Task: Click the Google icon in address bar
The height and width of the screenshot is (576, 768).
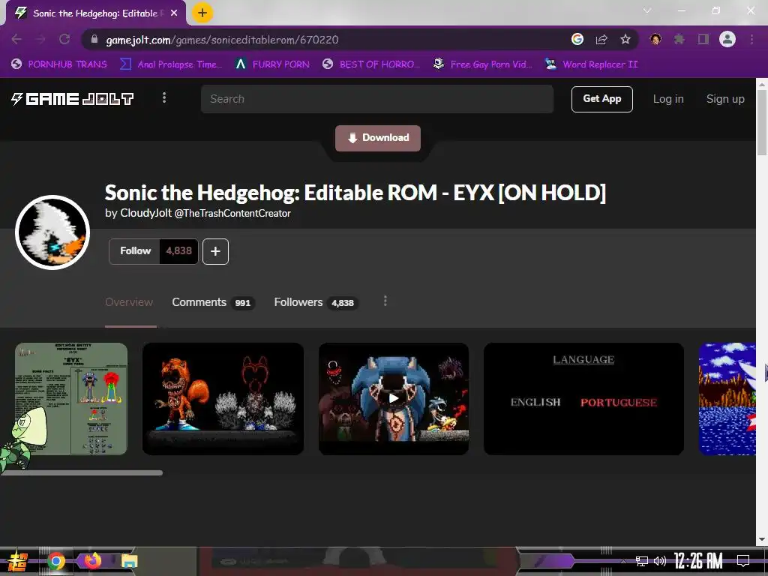Action: click(577, 39)
